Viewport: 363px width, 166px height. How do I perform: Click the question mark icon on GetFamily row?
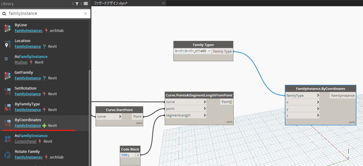pos(44,78)
